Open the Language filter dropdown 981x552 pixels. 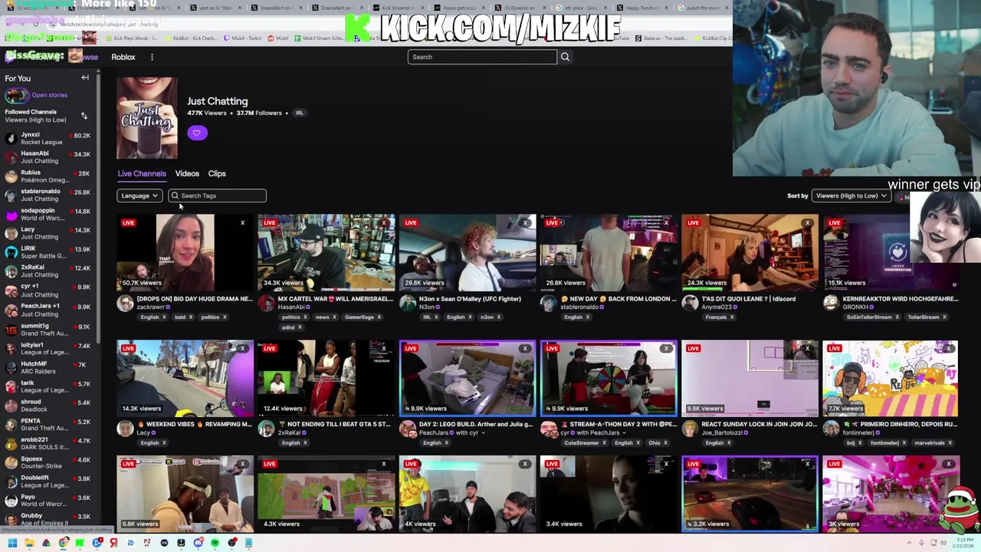[139, 195]
